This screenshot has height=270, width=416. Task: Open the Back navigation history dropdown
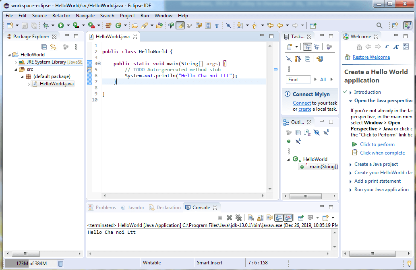287,25
